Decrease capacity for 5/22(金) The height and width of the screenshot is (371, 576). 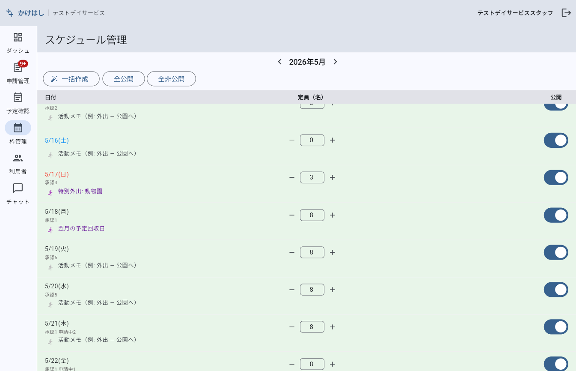292,364
